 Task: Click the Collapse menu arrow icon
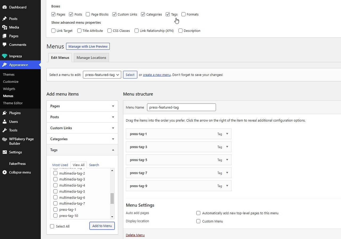point(5,172)
